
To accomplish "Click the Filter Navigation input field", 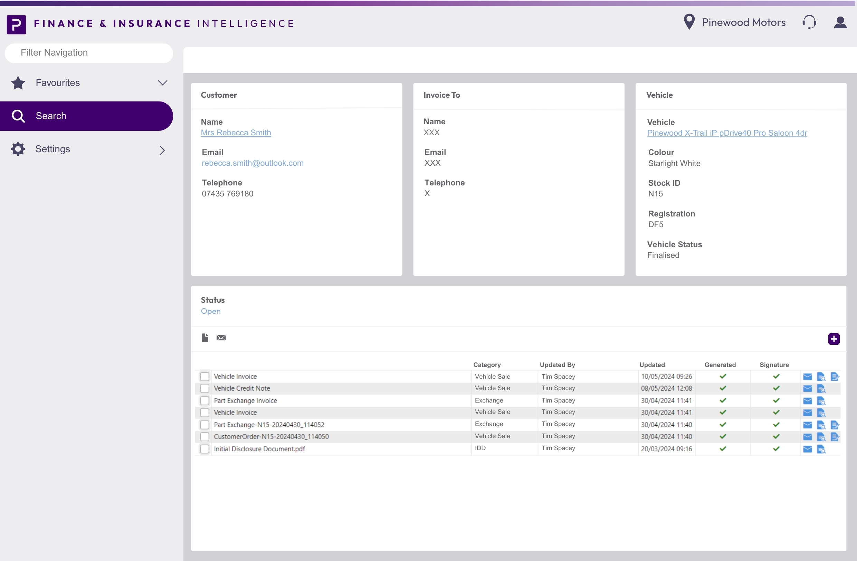I will pyautogui.click(x=88, y=52).
